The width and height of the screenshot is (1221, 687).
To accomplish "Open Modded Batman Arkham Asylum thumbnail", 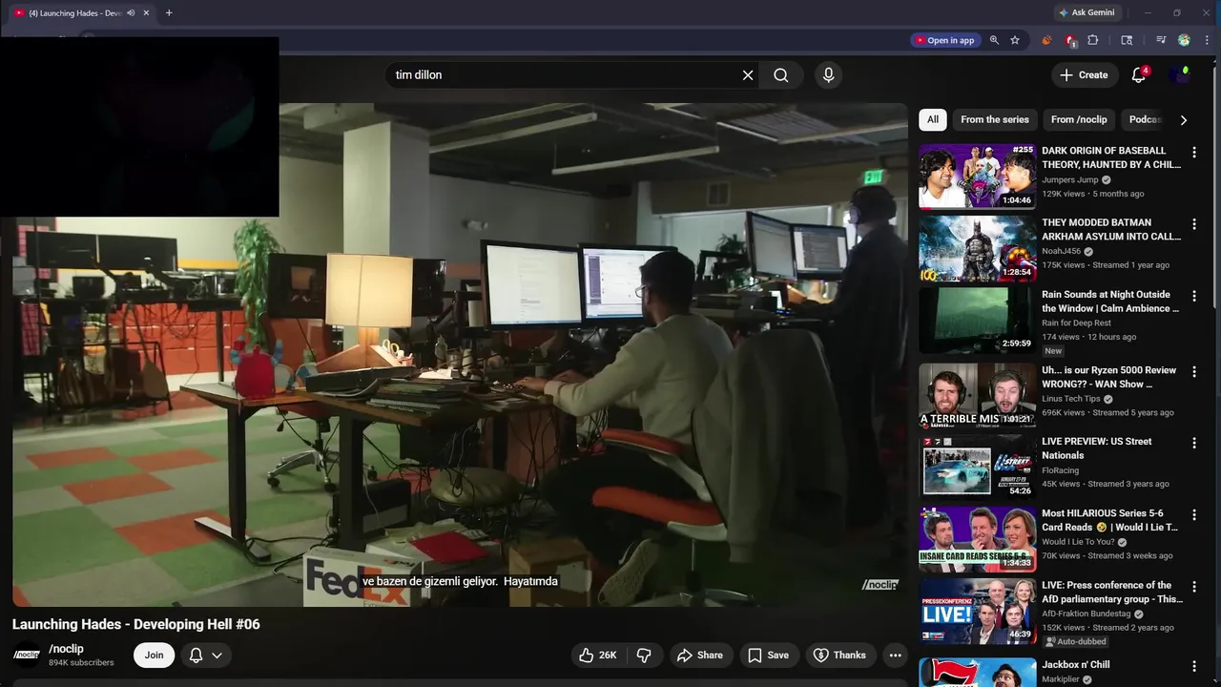I will tap(977, 248).
